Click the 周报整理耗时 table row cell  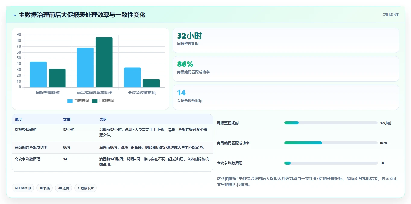click(x=26, y=130)
